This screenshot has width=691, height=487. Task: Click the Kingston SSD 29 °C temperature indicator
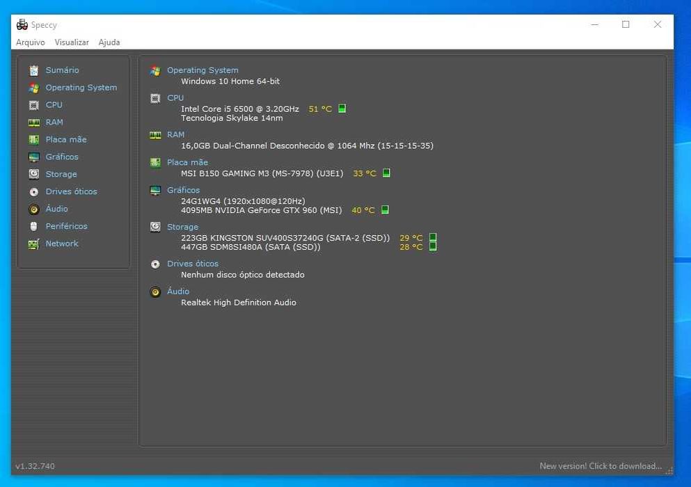pyautogui.click(x=433, y=237)
